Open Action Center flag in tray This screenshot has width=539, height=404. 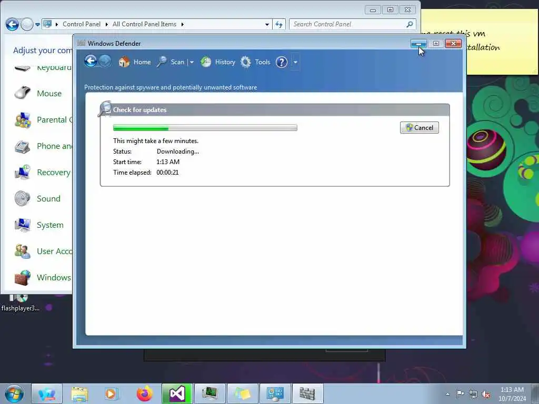(460, 394)
